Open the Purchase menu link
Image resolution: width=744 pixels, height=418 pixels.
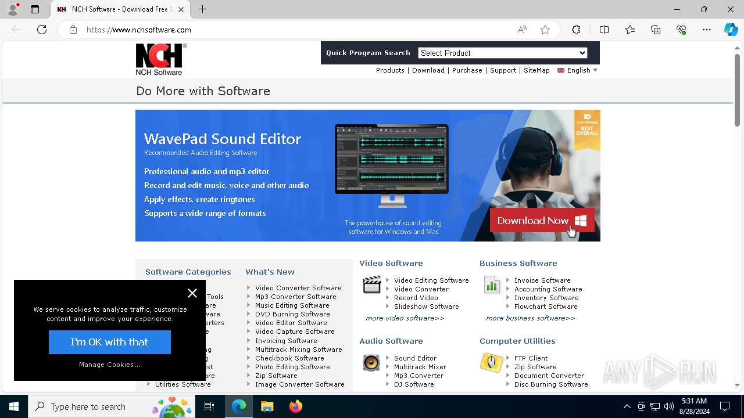pos(467,70)
